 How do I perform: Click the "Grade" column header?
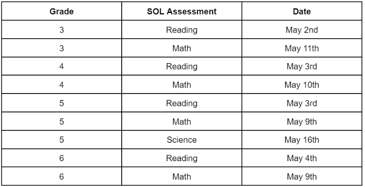pyautogui.click(x=62, y=11)
